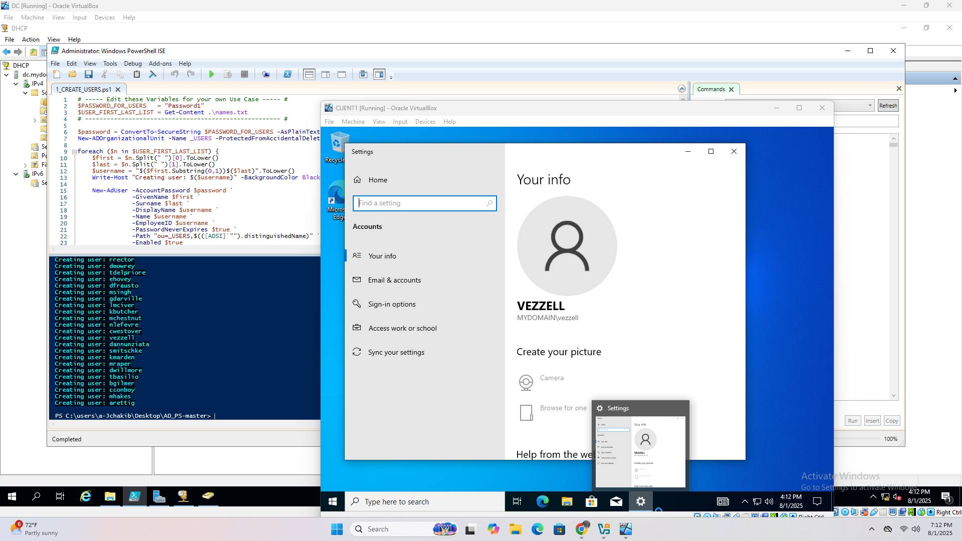Open Microsoft Edge in CLIENT1 taskbar
Screen dimensions: 962x541
tap(542, 501)
